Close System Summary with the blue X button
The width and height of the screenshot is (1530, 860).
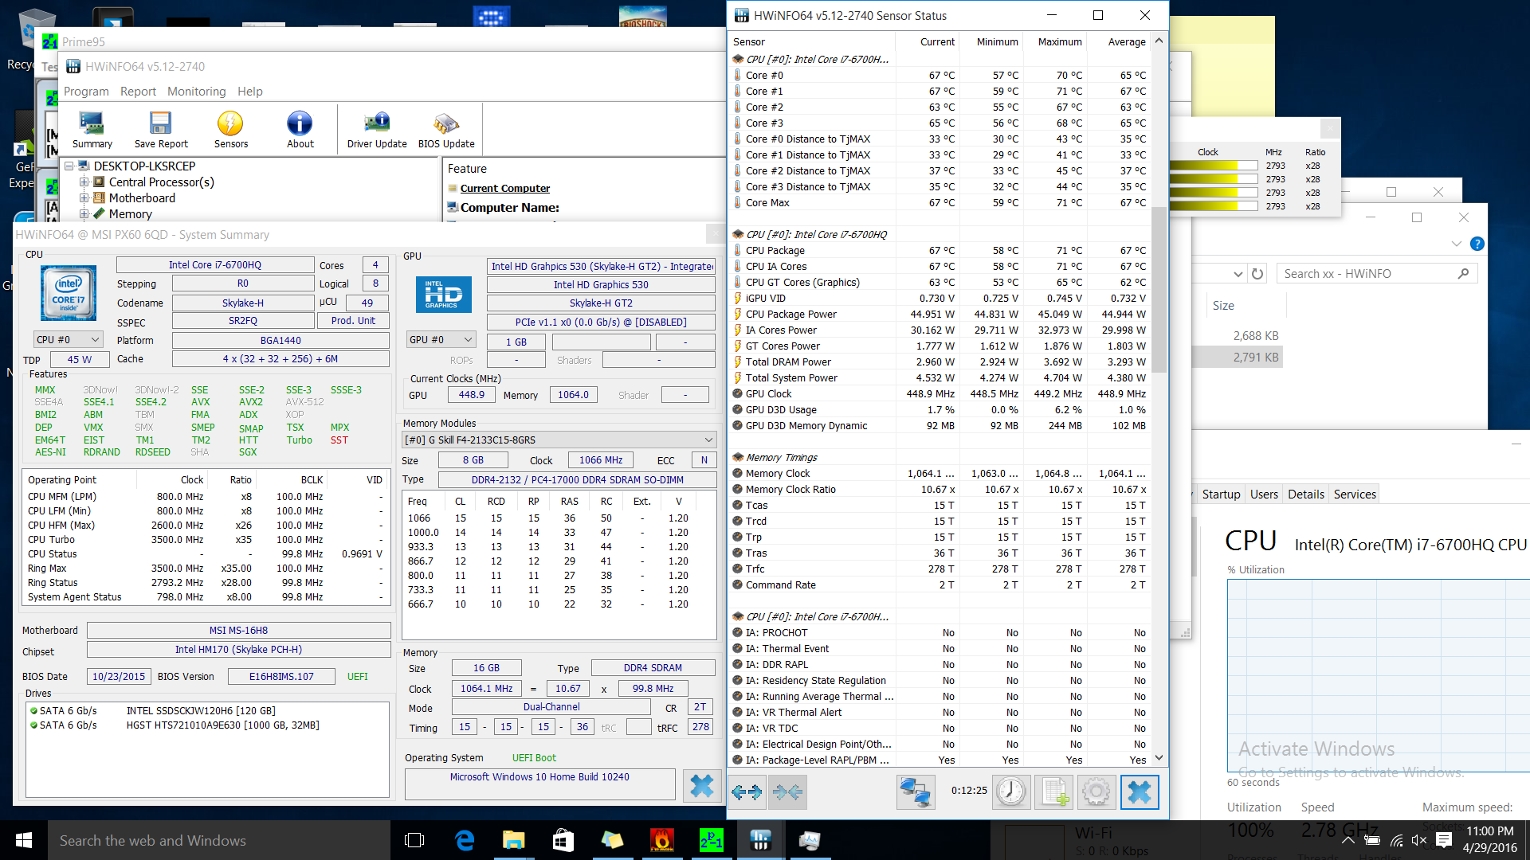click(702, 786)
